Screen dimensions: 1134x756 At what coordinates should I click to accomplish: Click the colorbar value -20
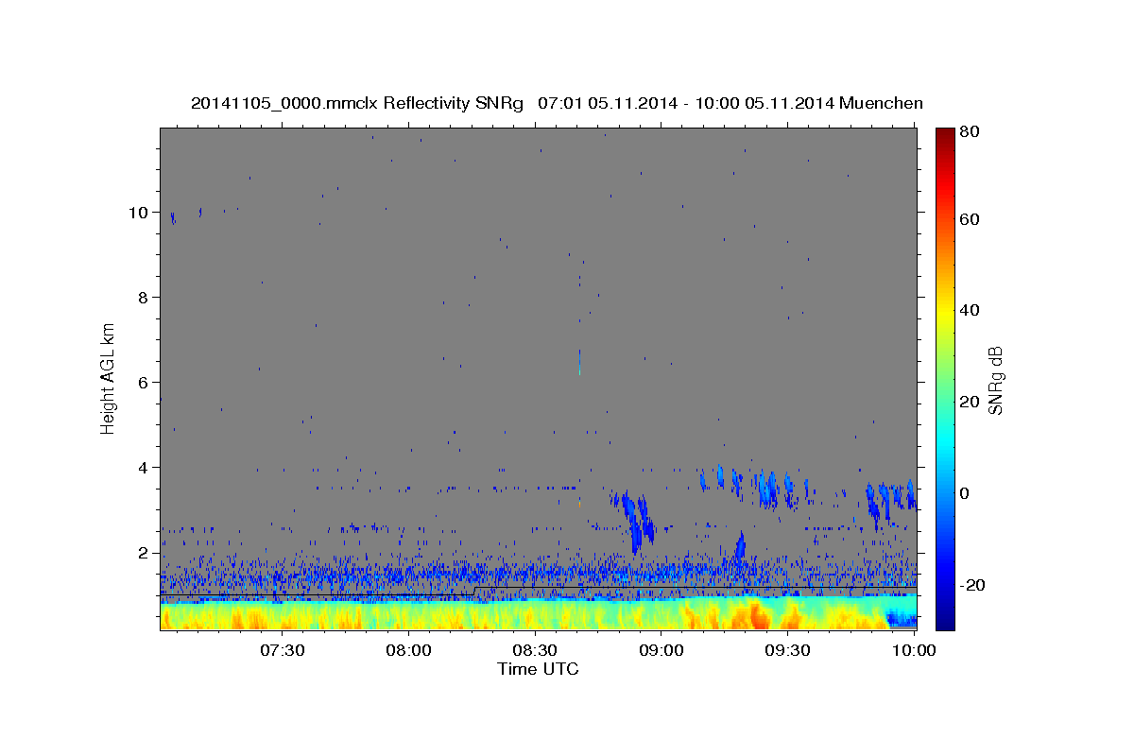[971, 585]
